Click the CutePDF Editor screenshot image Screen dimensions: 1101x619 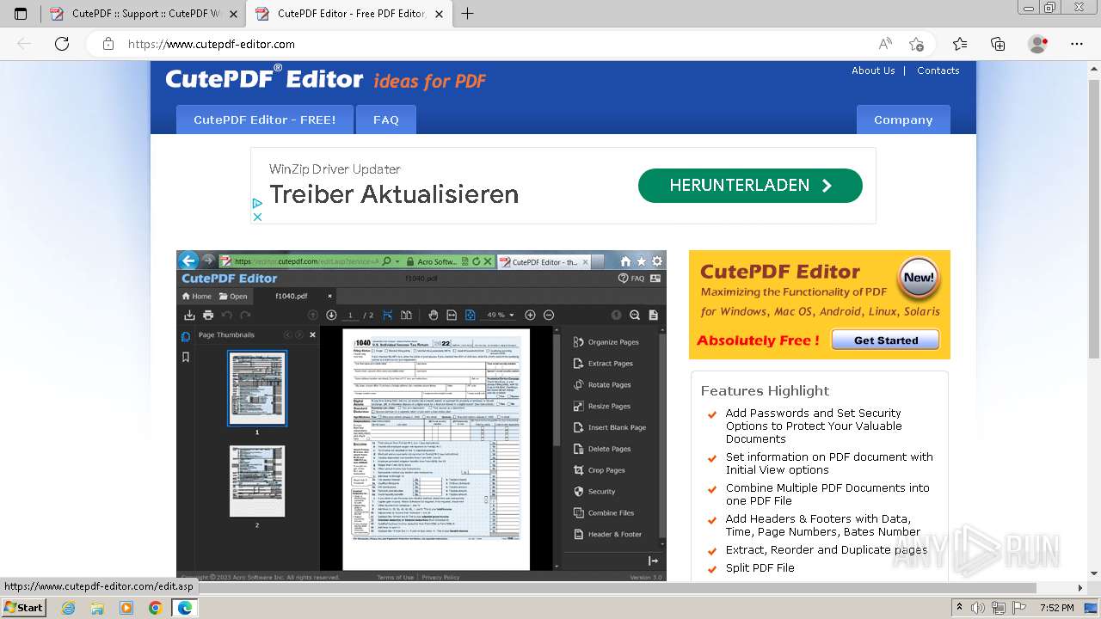point(421,415)
